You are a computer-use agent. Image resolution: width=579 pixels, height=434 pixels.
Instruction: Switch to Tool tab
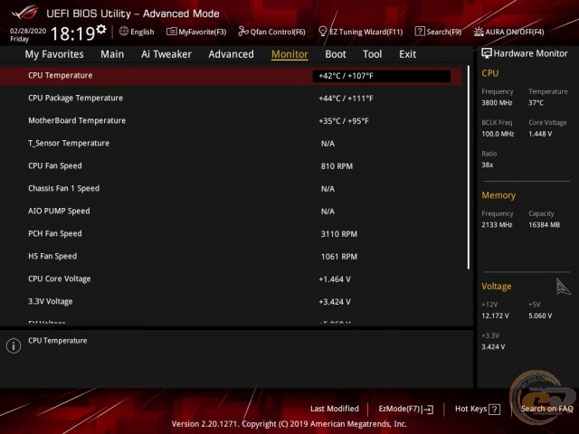(x=372, y=54)
